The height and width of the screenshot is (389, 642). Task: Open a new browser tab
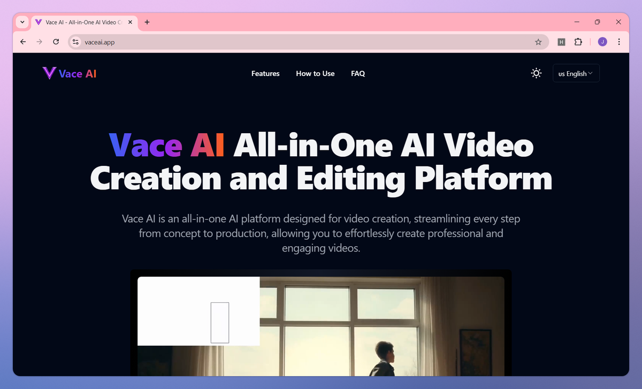147,22
